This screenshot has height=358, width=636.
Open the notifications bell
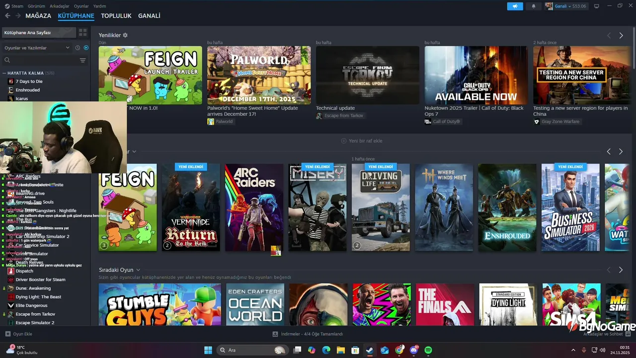pos(534,6)
